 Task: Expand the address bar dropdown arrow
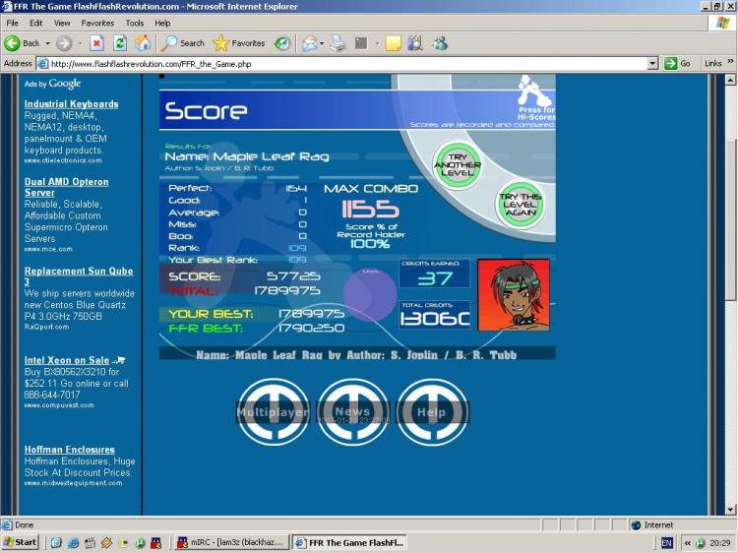pos(652,63)
